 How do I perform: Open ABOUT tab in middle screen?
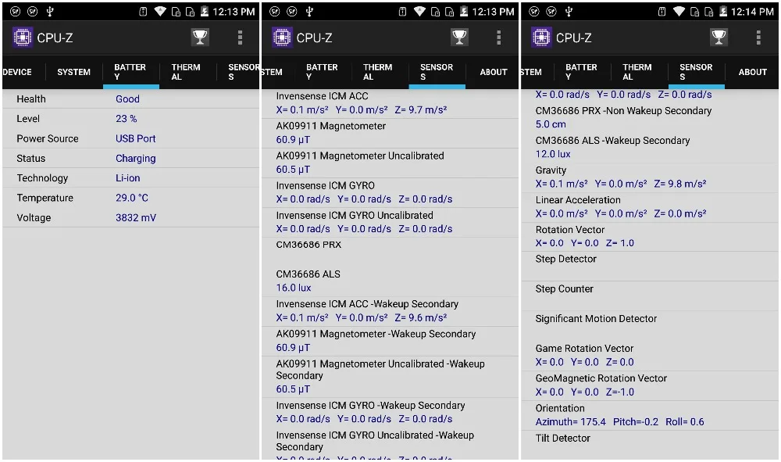tap(493, 72)
